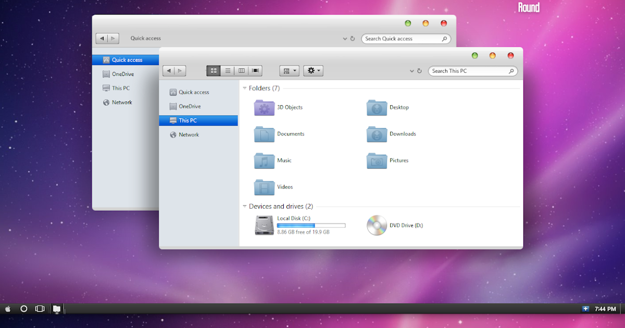Screen dimensions: 625x328
Task: Open File Explorer from taskbar
Action: [x=56, y=309]
